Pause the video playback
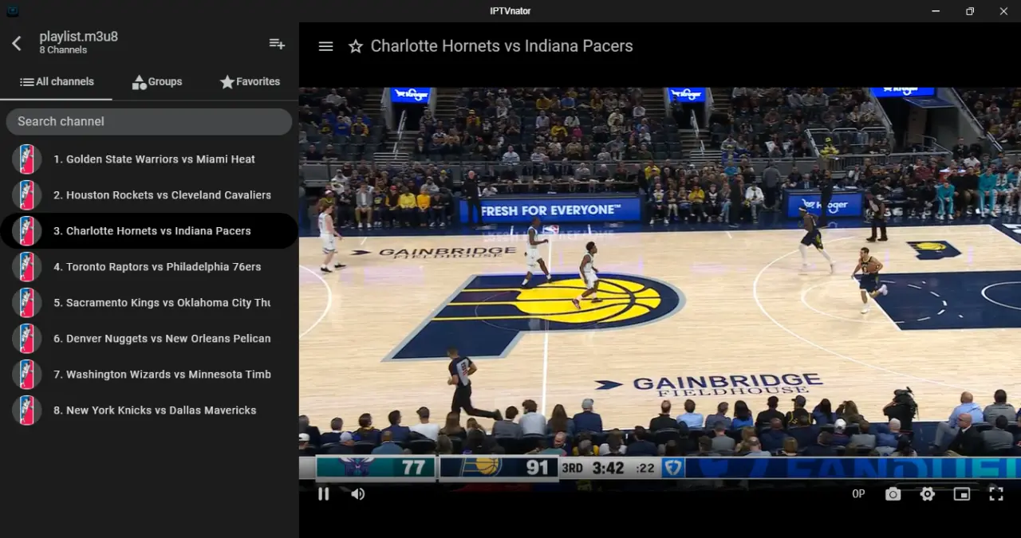Image resolution: width=1021 pixels, height=538 pixels. (323, 494)
